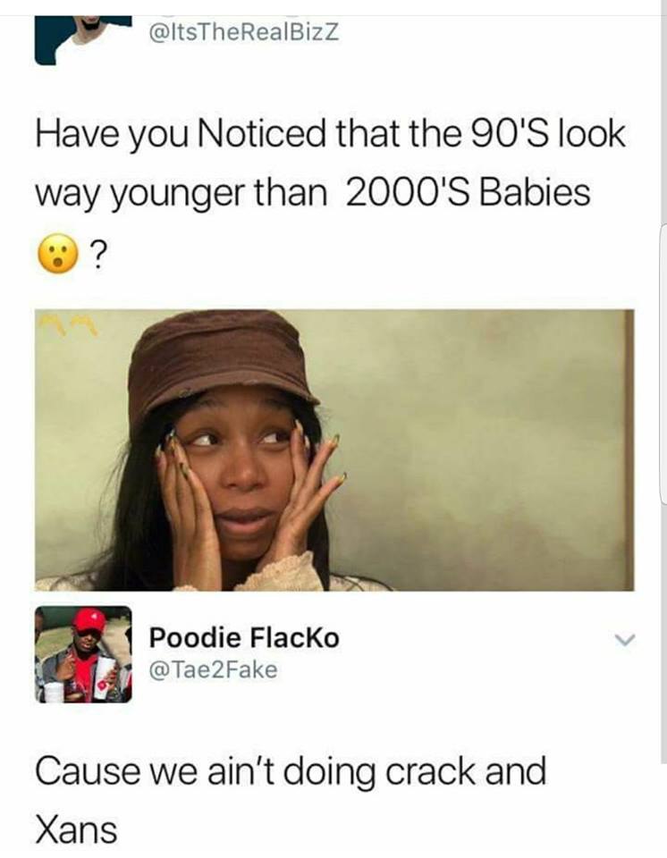This screenshot has width=667, height=858.
Task: Tap the word 'Xans' in the reply
Action: [x=76, y=829]
